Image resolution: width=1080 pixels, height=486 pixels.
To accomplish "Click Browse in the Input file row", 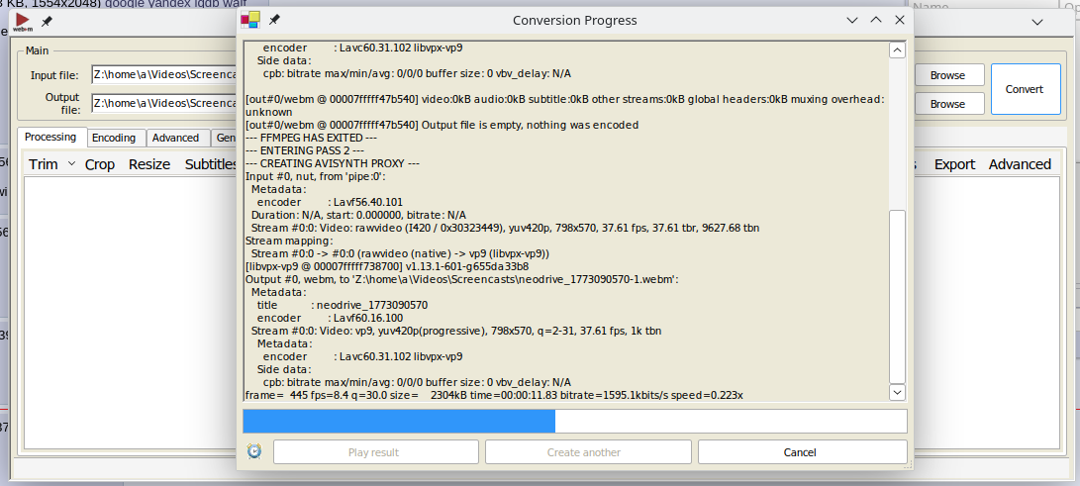I will click(949, 75).
